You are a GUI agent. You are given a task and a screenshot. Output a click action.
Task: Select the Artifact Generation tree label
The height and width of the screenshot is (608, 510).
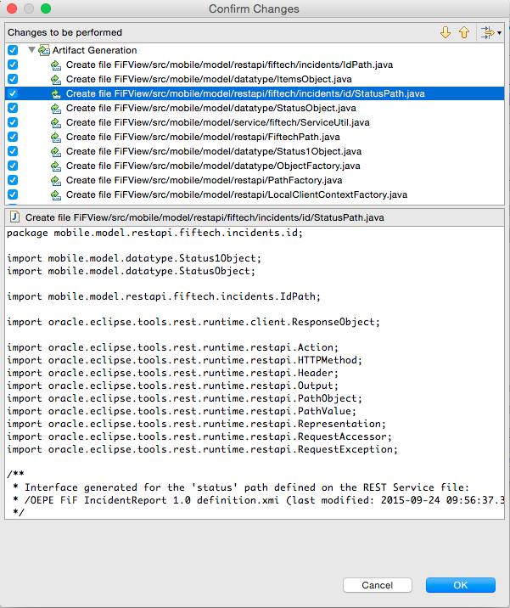tap(94, 50)
